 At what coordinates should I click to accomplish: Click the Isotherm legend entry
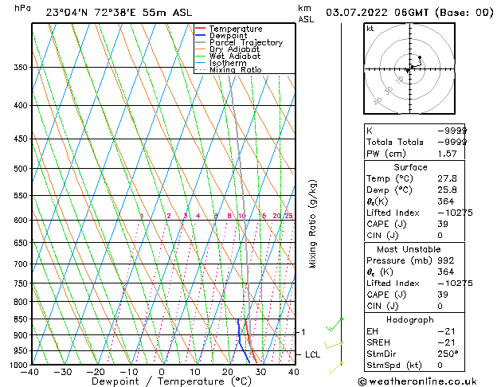coord(221,63)
